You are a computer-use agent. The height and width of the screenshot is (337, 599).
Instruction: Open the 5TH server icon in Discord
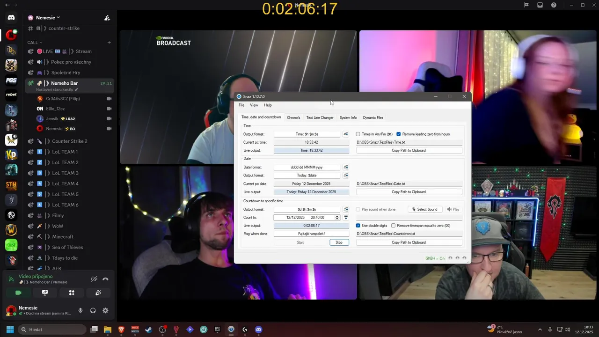point(11,184)
